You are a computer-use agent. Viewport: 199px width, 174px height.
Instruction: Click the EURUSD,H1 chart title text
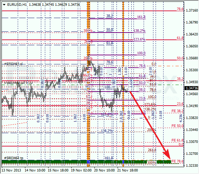pos(17,5)
